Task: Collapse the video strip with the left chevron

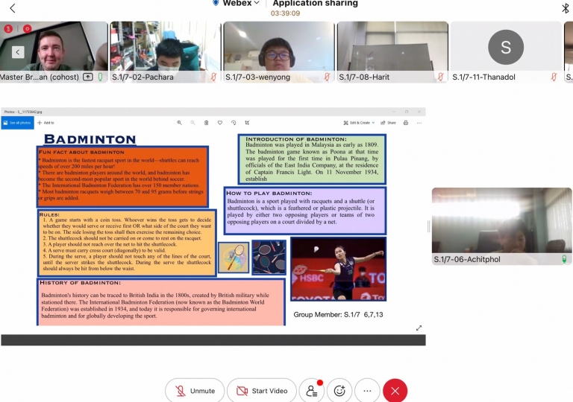Action: [x=18, y=52]
